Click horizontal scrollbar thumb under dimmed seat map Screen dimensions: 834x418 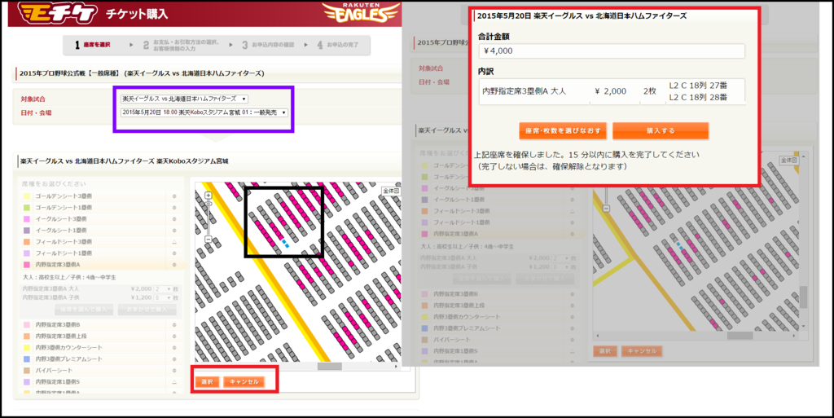(x=740, y=336)
